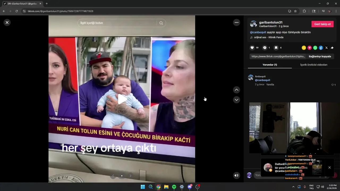Like Ambequit's comment with the heart
The width and height of the screenshot is (340, 191).
tap(332, 85)
